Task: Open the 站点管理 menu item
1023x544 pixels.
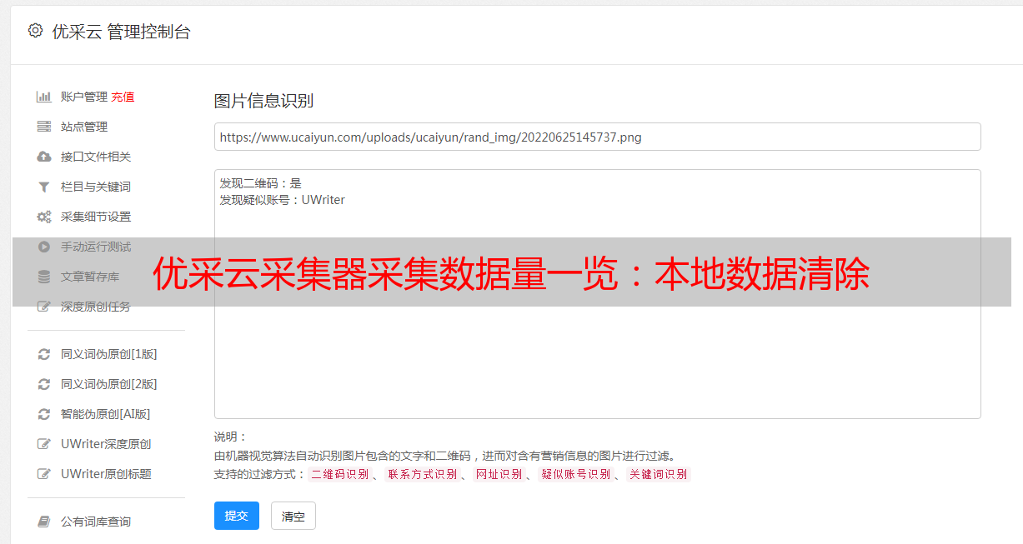Action: click(x=84, y=127)
